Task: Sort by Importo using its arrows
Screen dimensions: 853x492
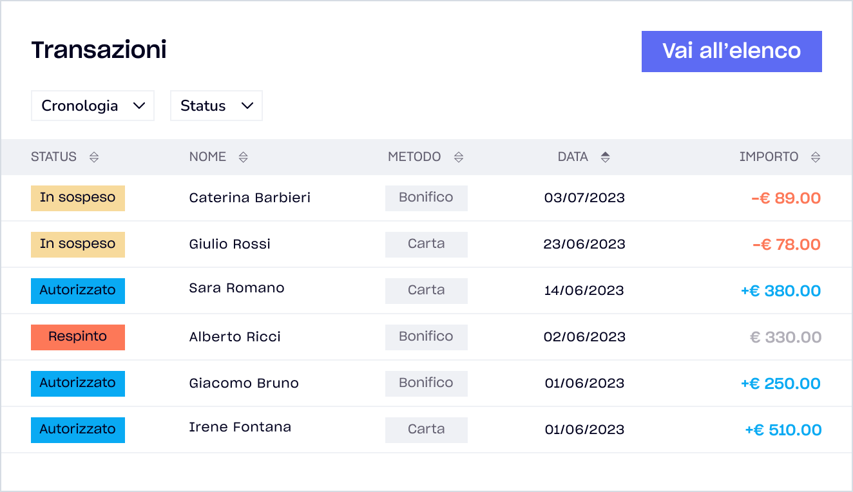Action: click(x=816, y=157)
